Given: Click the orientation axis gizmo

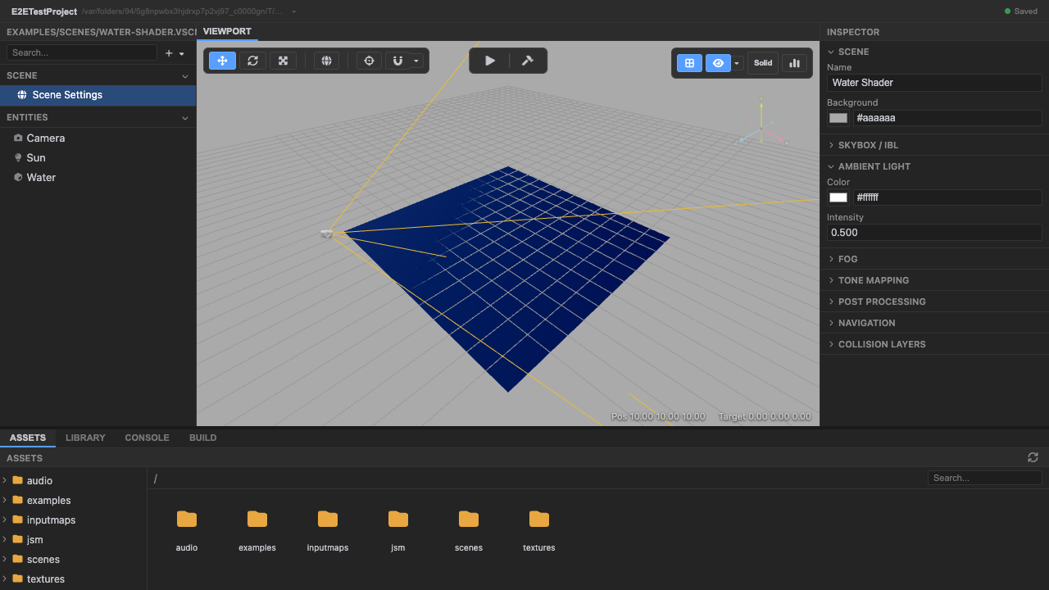Looking at the screenshot, I should pyautogui.click(x=762, y=125).
